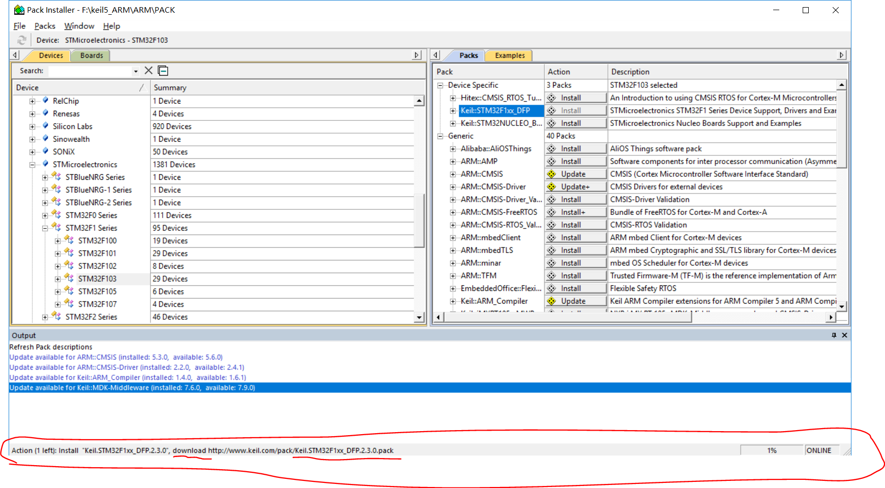Screen dimensions: 885x488
Task: Select STBlueNRG-2 Series tree item
Action: pyautogui.click(x=99, y=203)
